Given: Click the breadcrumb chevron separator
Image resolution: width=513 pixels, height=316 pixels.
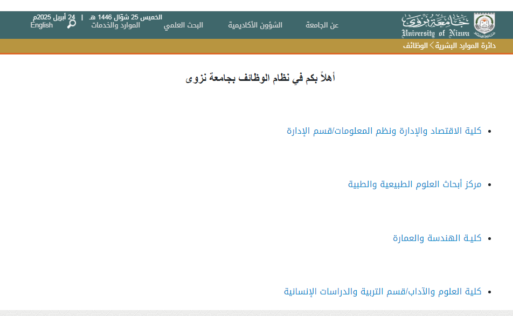Looking at the screenshot, I should pyautogui.click(x=432, y=46).
